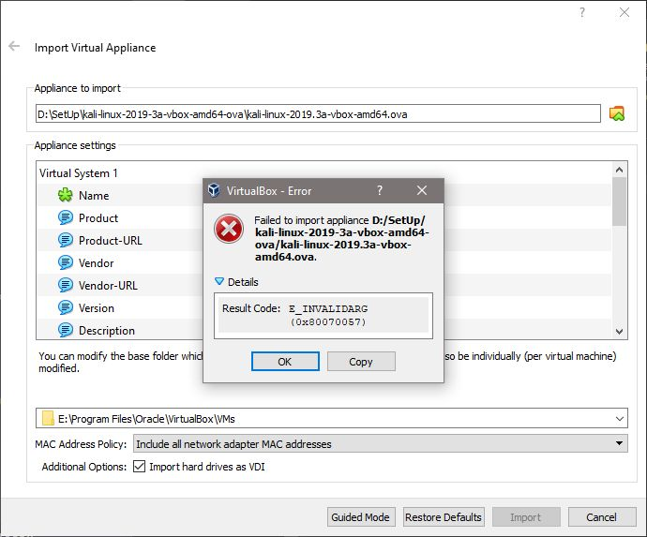Browse for appliance file with folder icon
Screen dimensions: 647x537
(617, 113)
